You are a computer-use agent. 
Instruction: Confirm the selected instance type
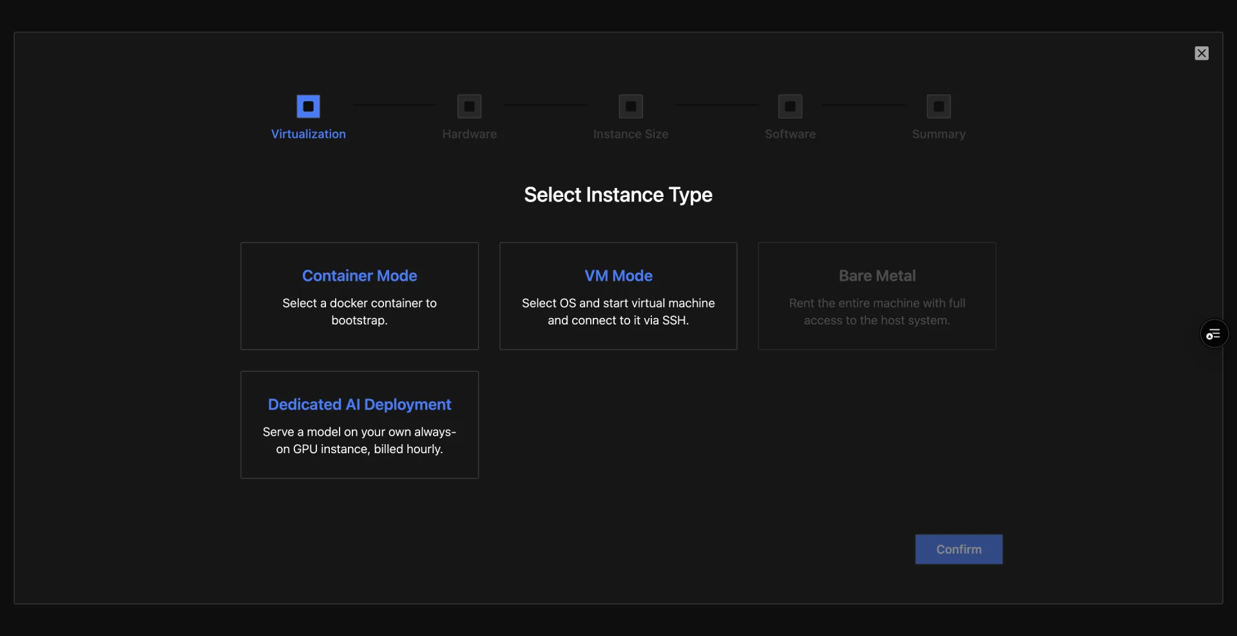tap(959, 549)
